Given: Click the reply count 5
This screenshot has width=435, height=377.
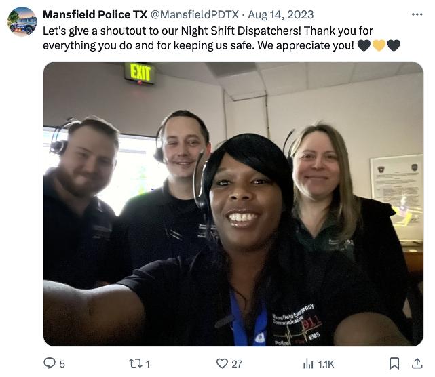Looking at the screenshot, I should [62, 364].
